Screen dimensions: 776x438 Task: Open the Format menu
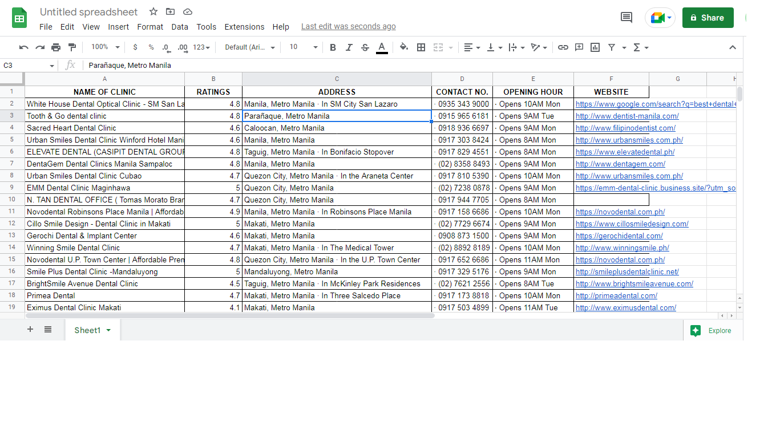coord(150,27)
